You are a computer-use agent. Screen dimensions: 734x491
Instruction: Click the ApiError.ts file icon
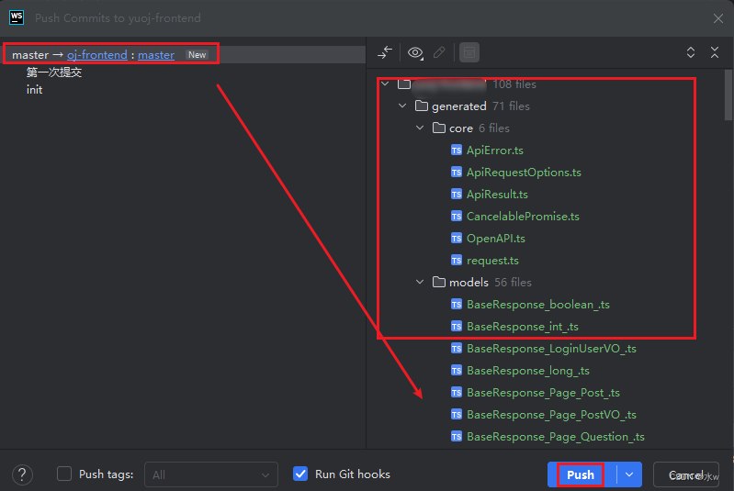pos(457,151)
